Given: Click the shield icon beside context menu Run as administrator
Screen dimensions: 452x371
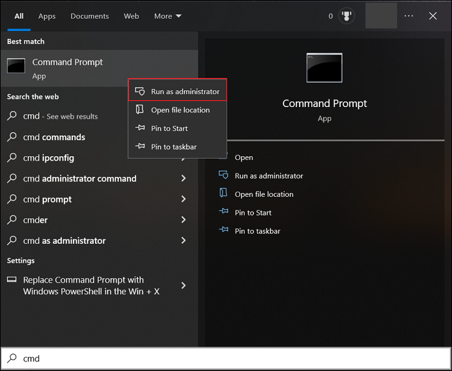Looking at the screenshot, I should (139, 92).
